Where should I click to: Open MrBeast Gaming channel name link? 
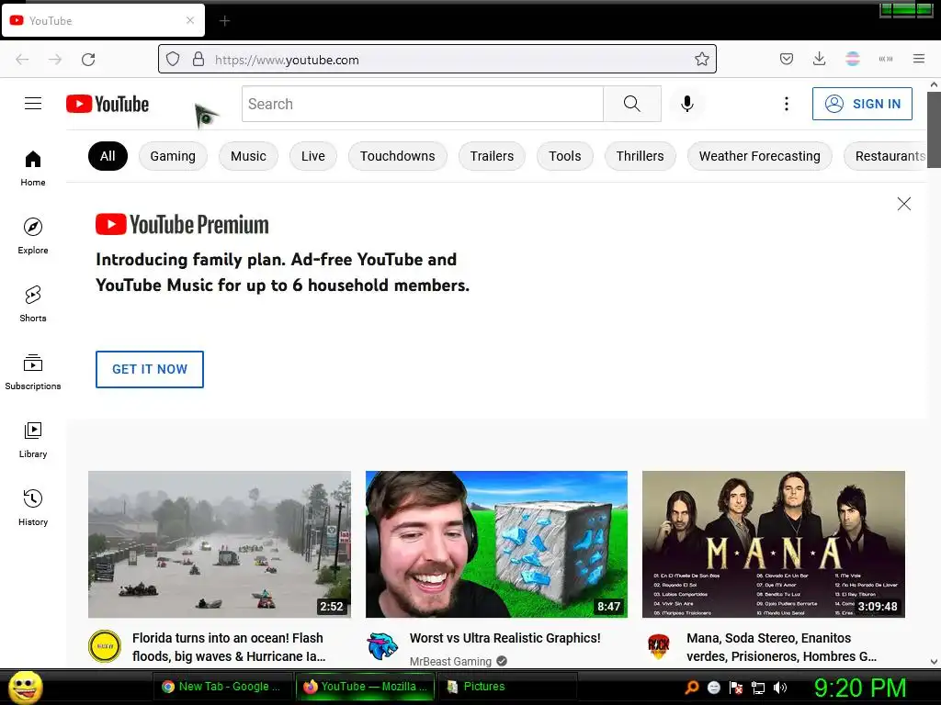point(450,661)
